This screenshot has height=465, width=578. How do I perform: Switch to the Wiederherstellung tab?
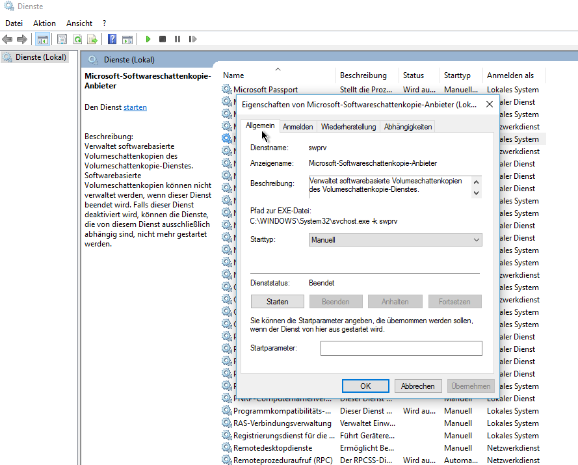(x=348, y=126)
